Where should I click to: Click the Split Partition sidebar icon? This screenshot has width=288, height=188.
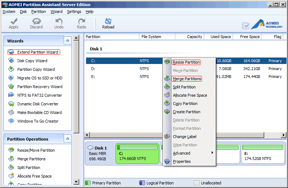[11, 167]
